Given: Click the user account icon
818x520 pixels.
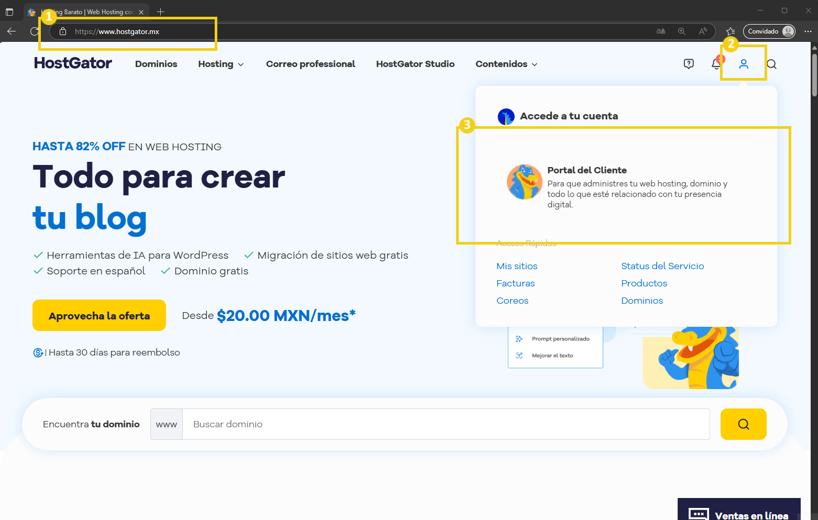Looking at the screenshot, I should pyautogui.click(x=744, y=64).
